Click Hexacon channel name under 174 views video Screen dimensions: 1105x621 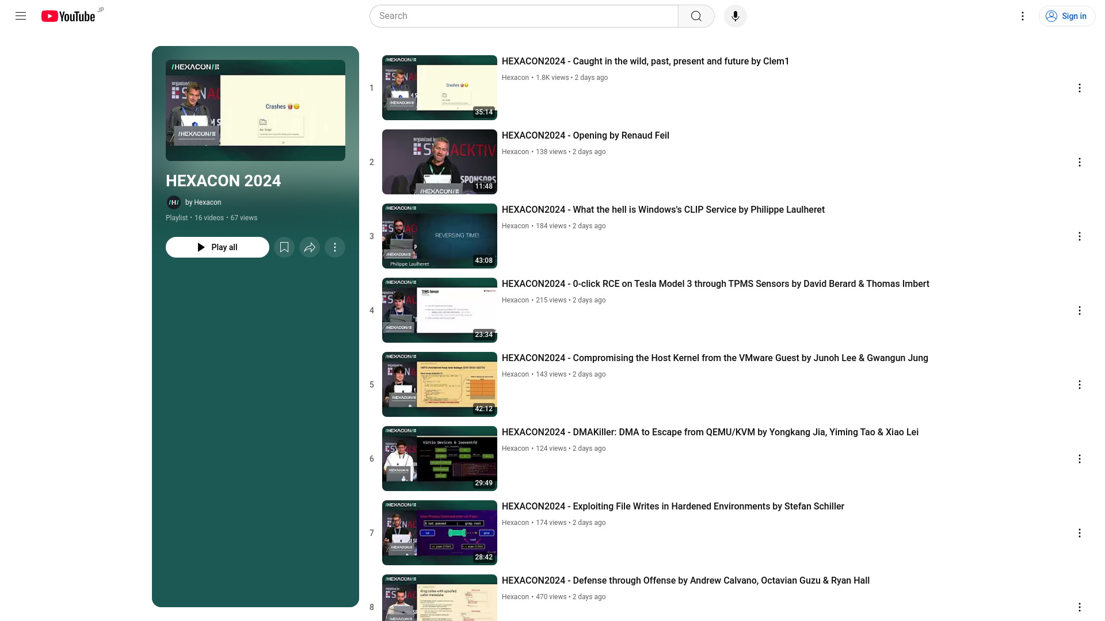click(x=515, y=523)
